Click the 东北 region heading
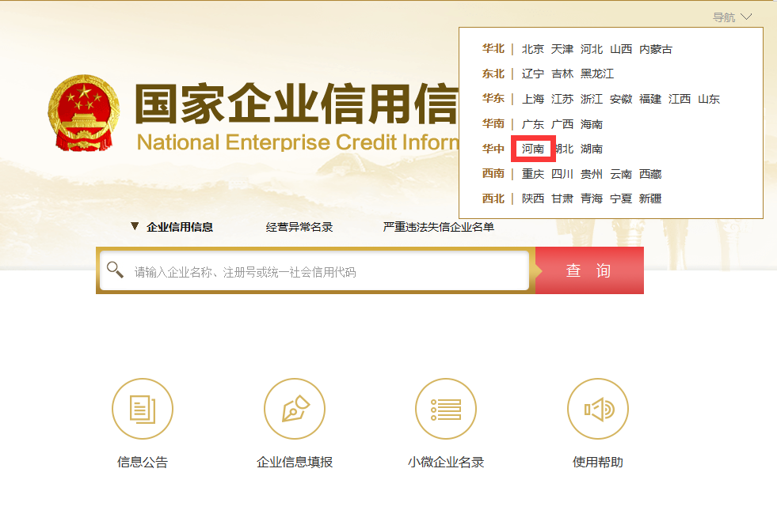Viewport: 777px width, 510px height. 493,74
